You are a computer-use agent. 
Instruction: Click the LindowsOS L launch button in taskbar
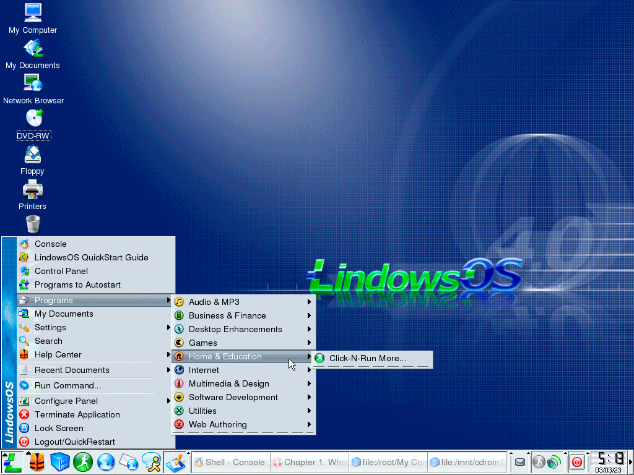point(12,462)
